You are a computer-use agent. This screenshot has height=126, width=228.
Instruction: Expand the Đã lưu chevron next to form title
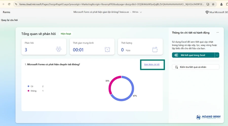[x=141, y=12]
